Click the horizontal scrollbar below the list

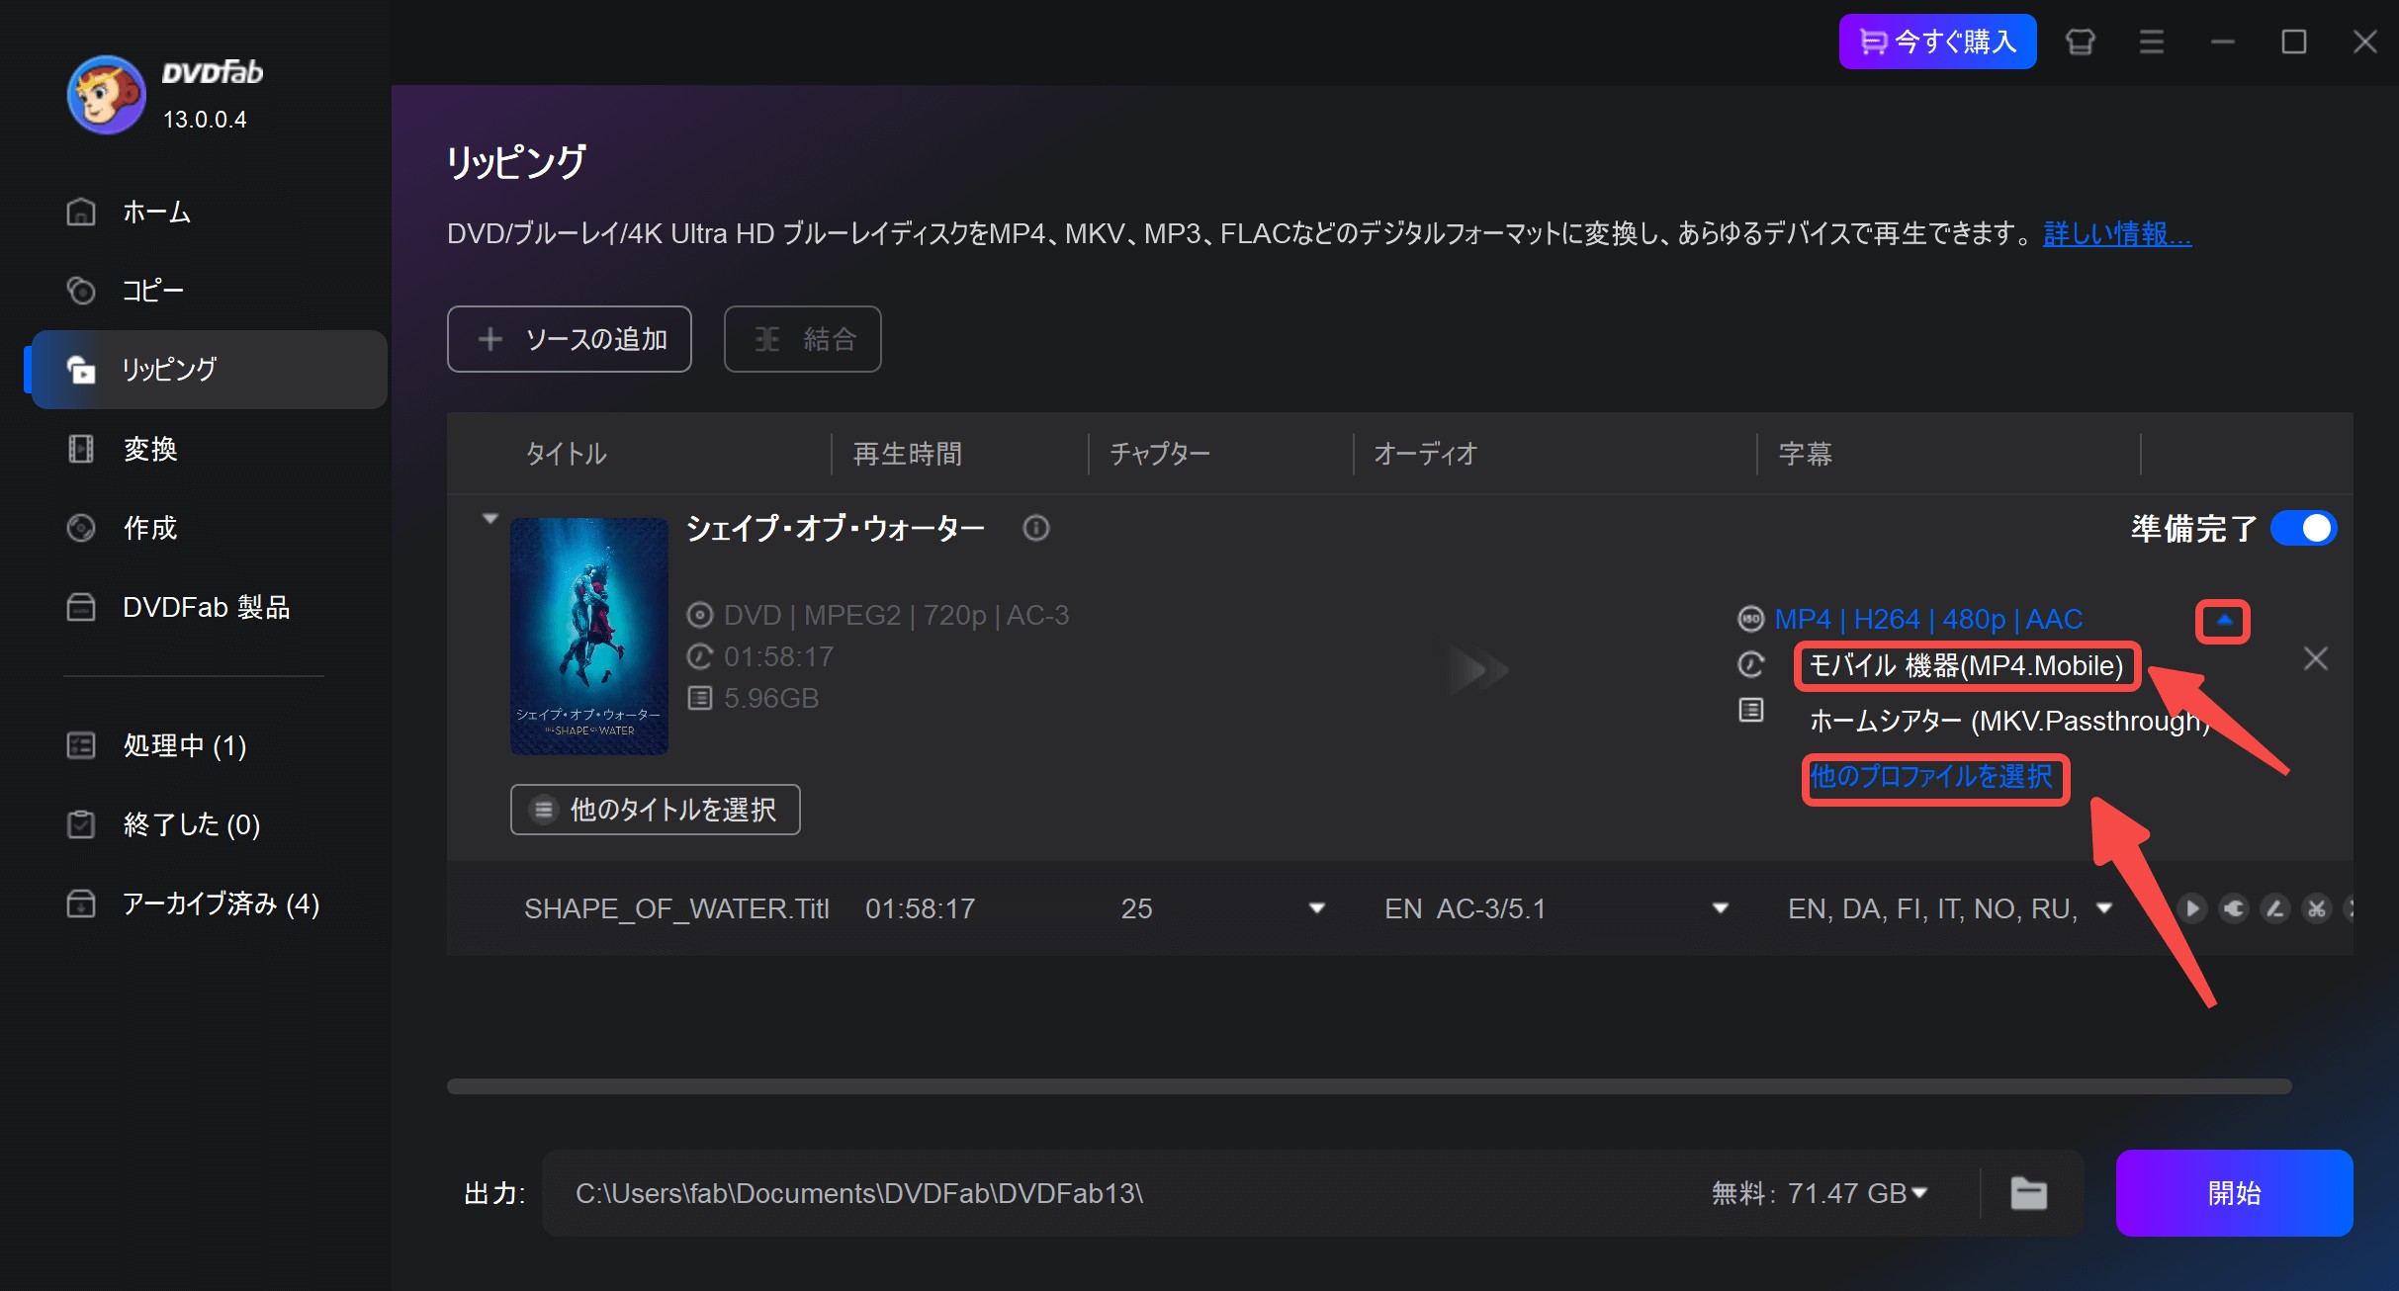[1370, 1086]
